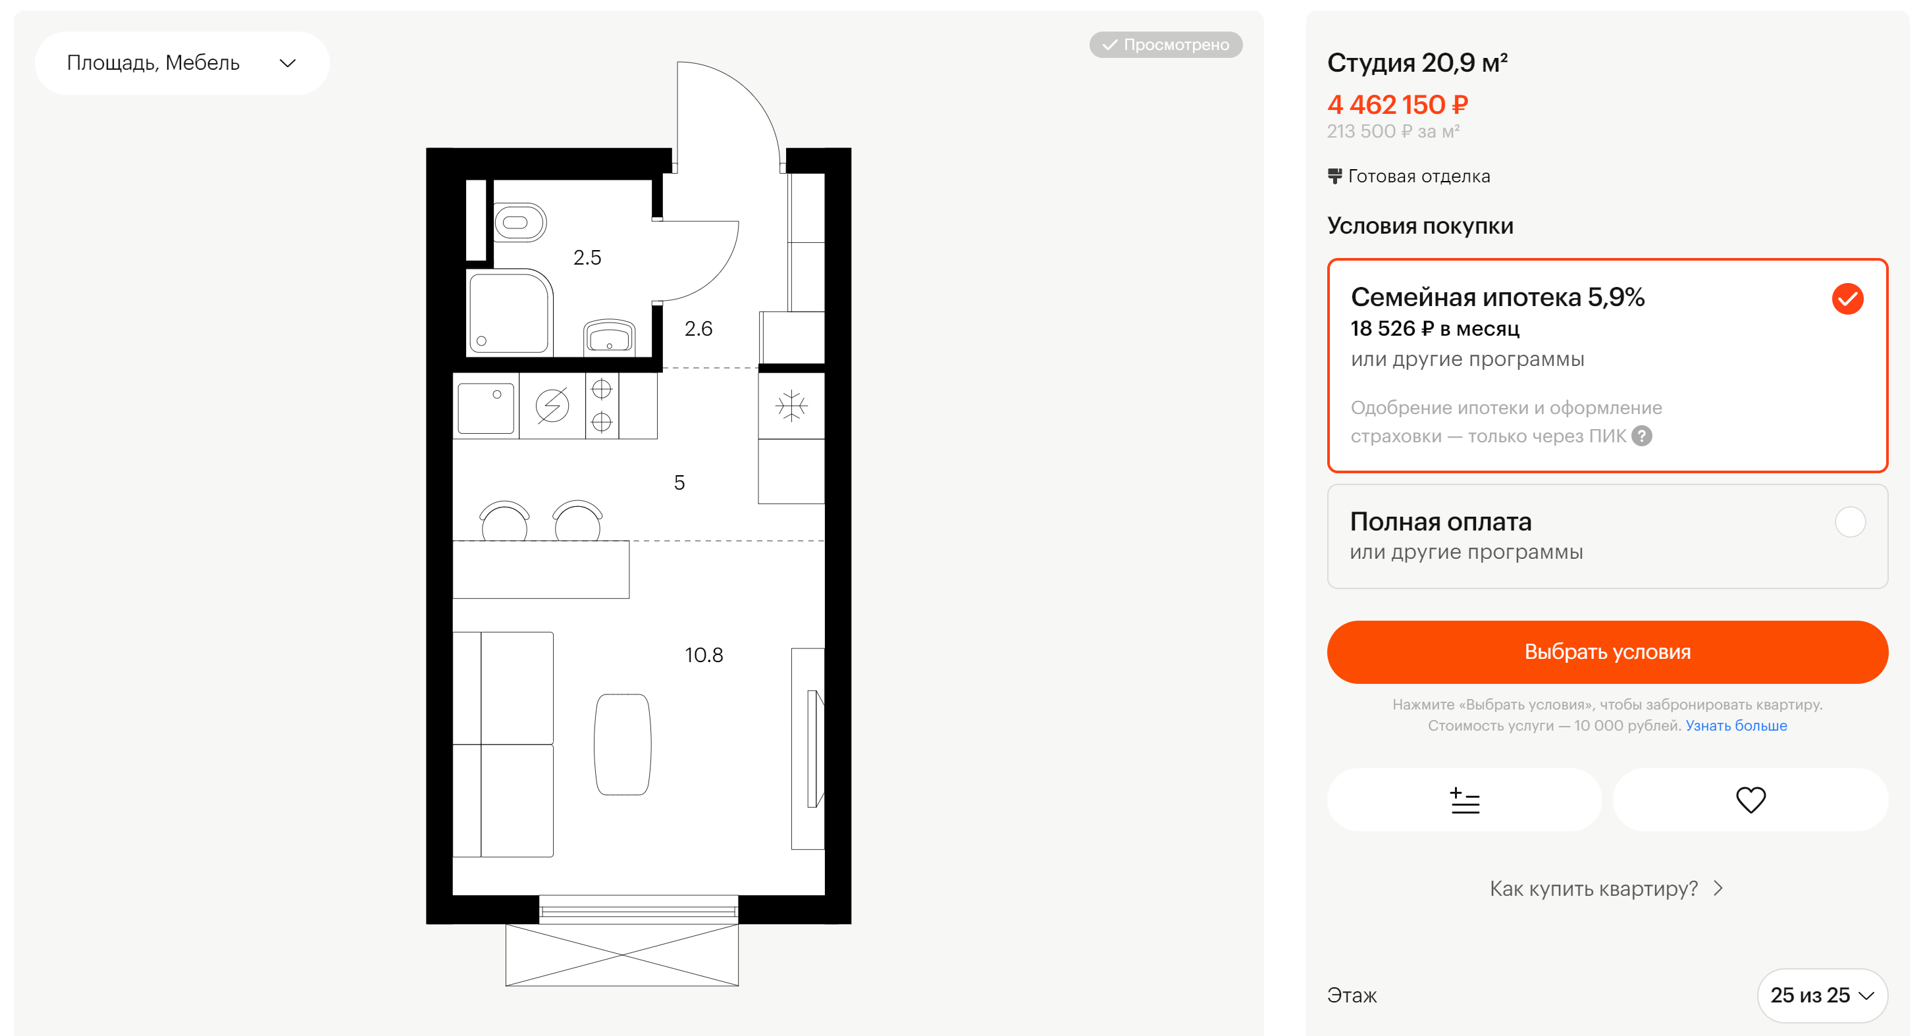Screen dimensions: 1925x1036
Task: Click the refrigerator snowflake icon on floor plan
Action: [x=791, y=406]
